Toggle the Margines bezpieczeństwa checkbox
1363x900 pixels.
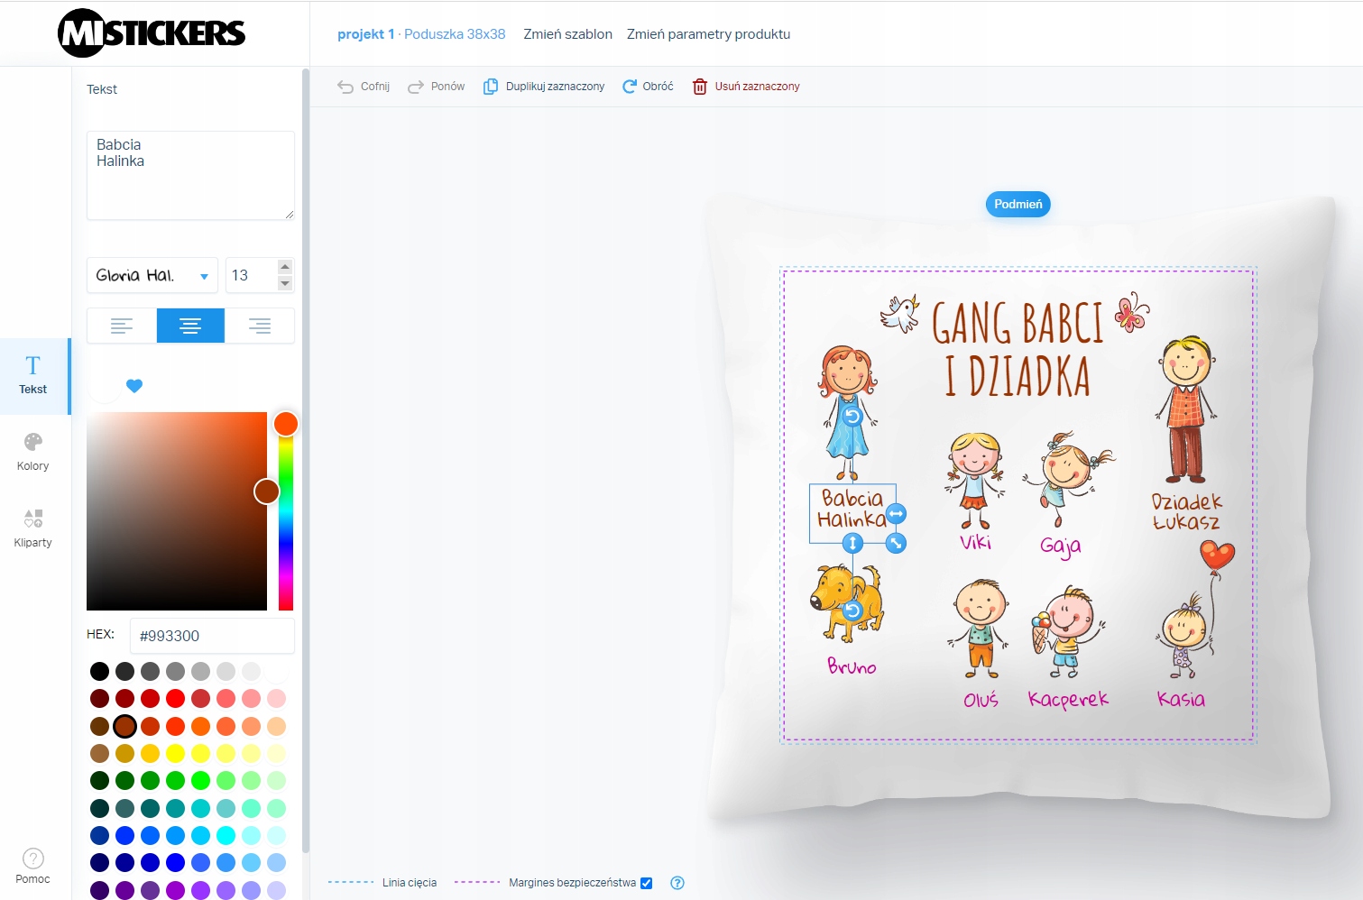click(x=647, y=883)
